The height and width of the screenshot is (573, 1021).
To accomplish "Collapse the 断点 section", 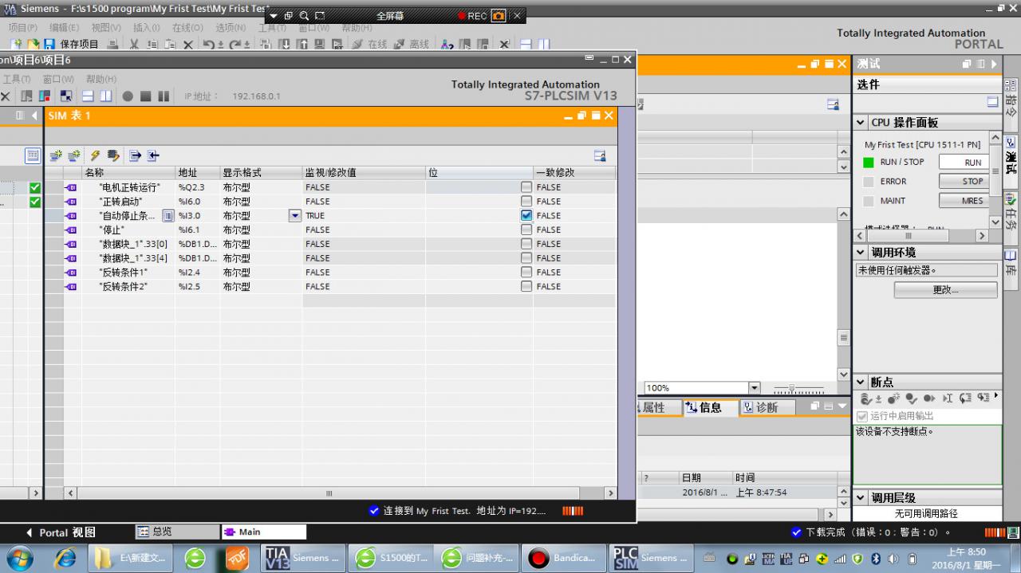I will click(861, 383).
